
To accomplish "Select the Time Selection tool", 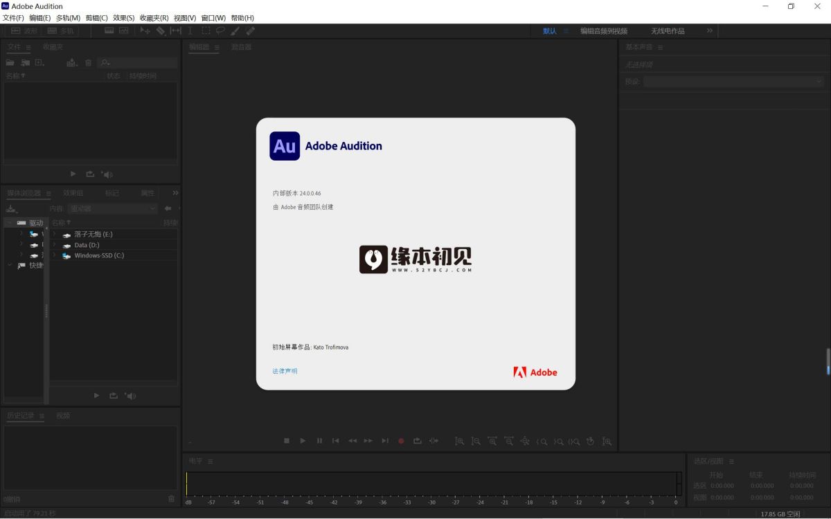I will tap(190, 30).
